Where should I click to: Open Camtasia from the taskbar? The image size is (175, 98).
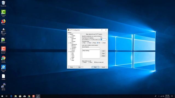[x=33, y=96]
